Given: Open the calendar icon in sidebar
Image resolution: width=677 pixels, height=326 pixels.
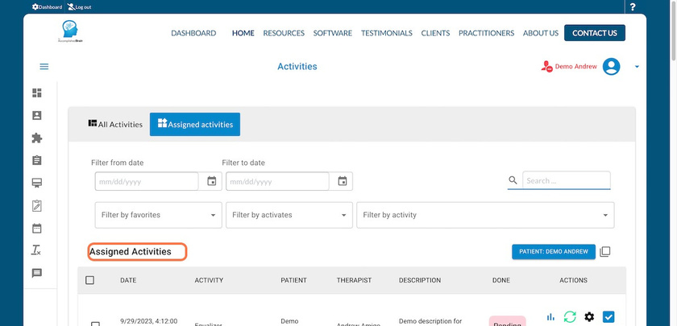Looking at the screenshot, I should coord(37,228).
